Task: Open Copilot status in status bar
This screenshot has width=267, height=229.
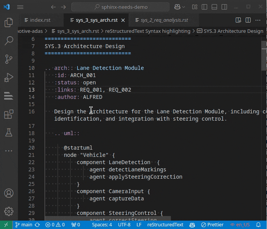Action: [192, 225]
